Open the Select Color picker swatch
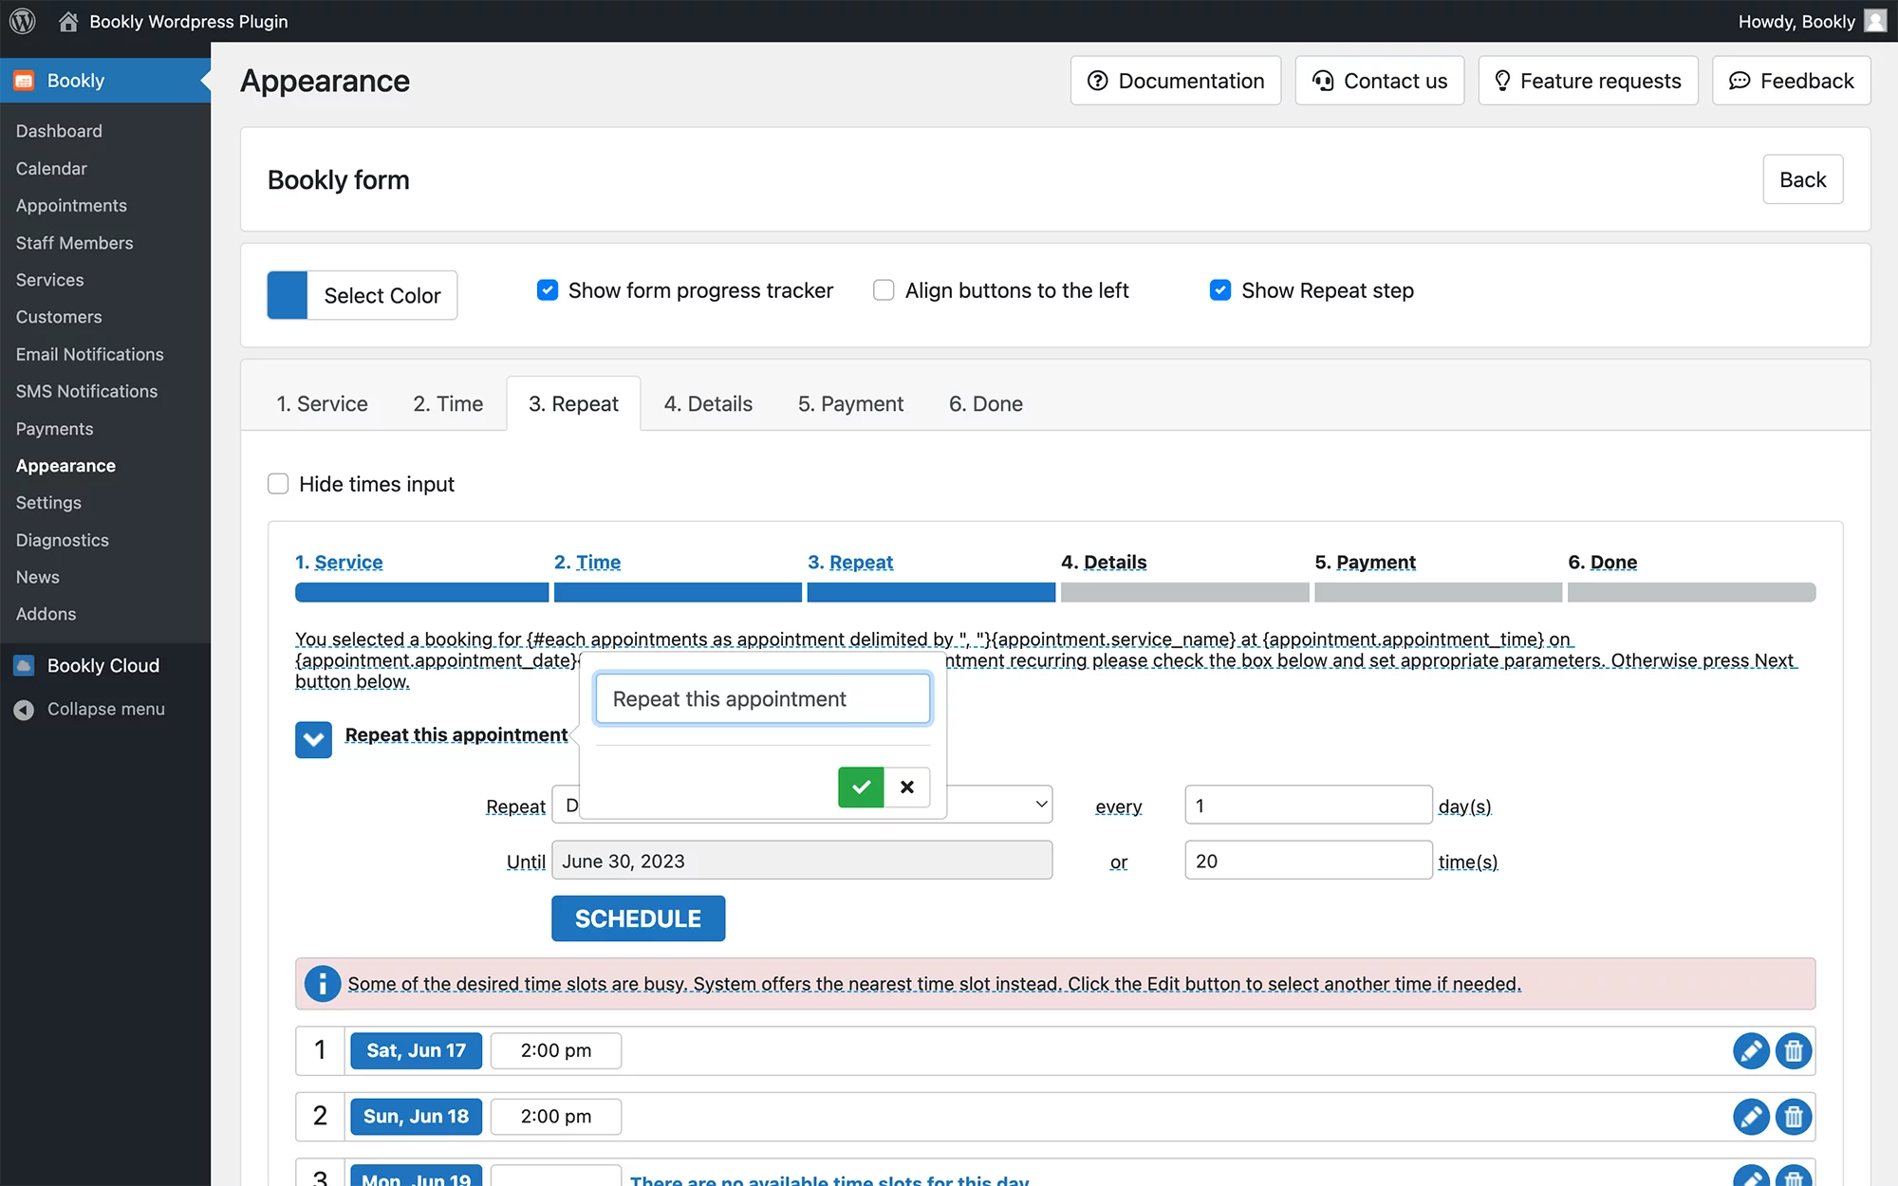 (288, 295)
